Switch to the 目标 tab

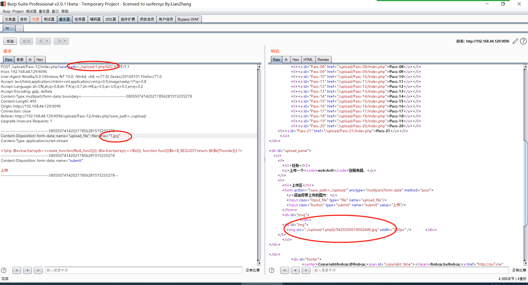click(24, 19)
